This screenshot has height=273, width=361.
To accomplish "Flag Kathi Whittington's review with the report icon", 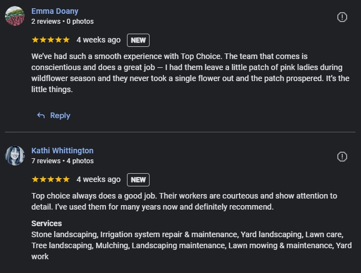I will coord(342,157).
